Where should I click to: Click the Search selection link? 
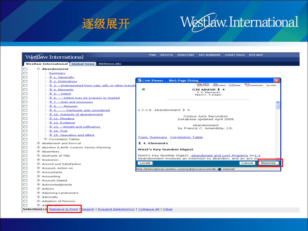(x=88, y=209)
